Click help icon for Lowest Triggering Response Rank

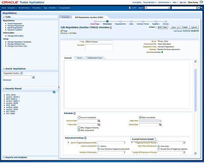69,143
